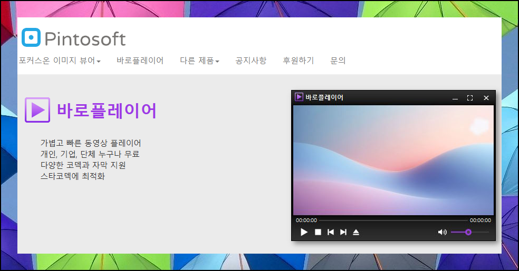Skip to previous track
The image size is (519, 271).
(330, 233)
